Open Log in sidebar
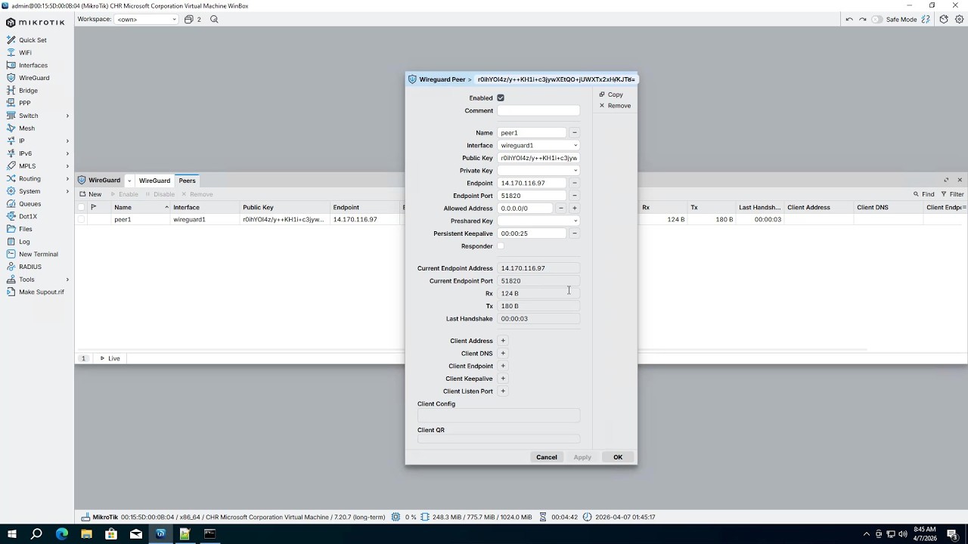The height and width of the screenshot is (544, 968). click(24, 242)
